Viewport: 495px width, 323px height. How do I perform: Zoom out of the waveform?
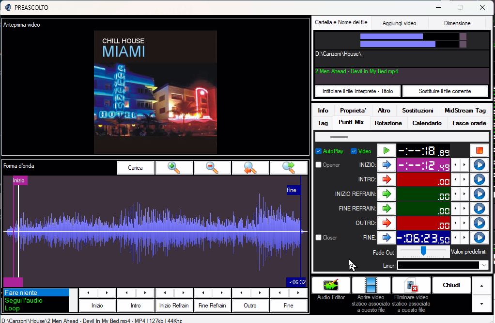point(212,168)
